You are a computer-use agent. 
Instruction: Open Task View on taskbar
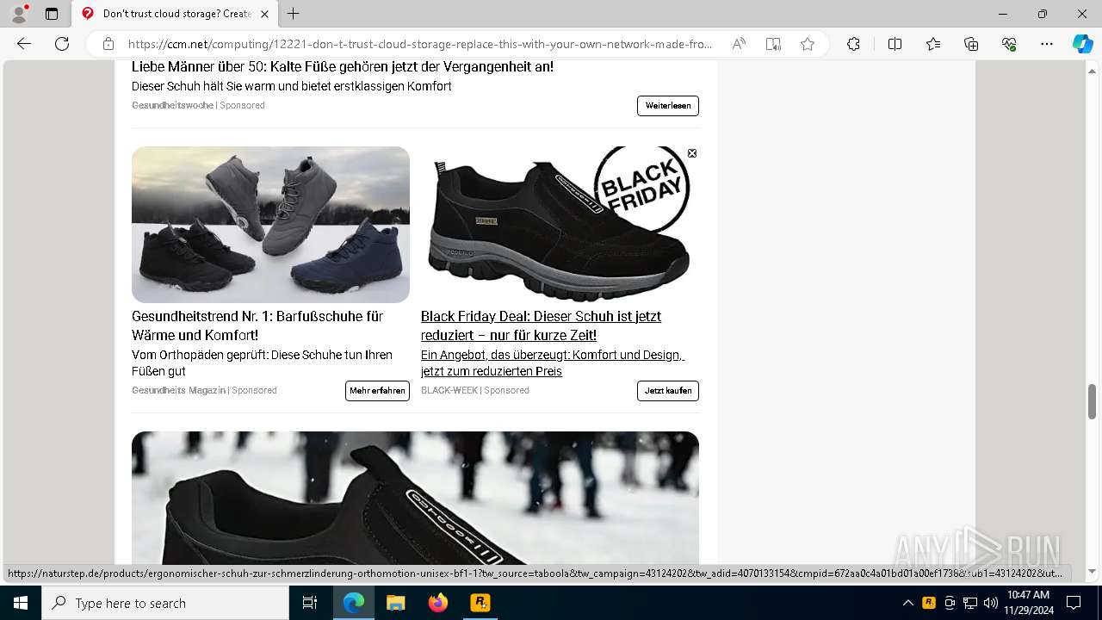(x=310, y=603)
